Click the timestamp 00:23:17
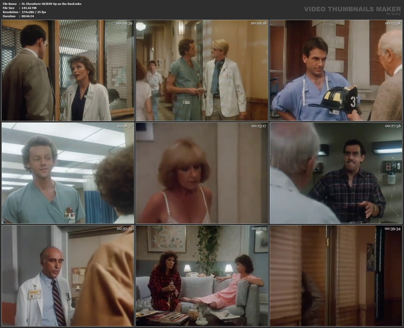Viewport: 404px width, 328px height. [259, 126]
